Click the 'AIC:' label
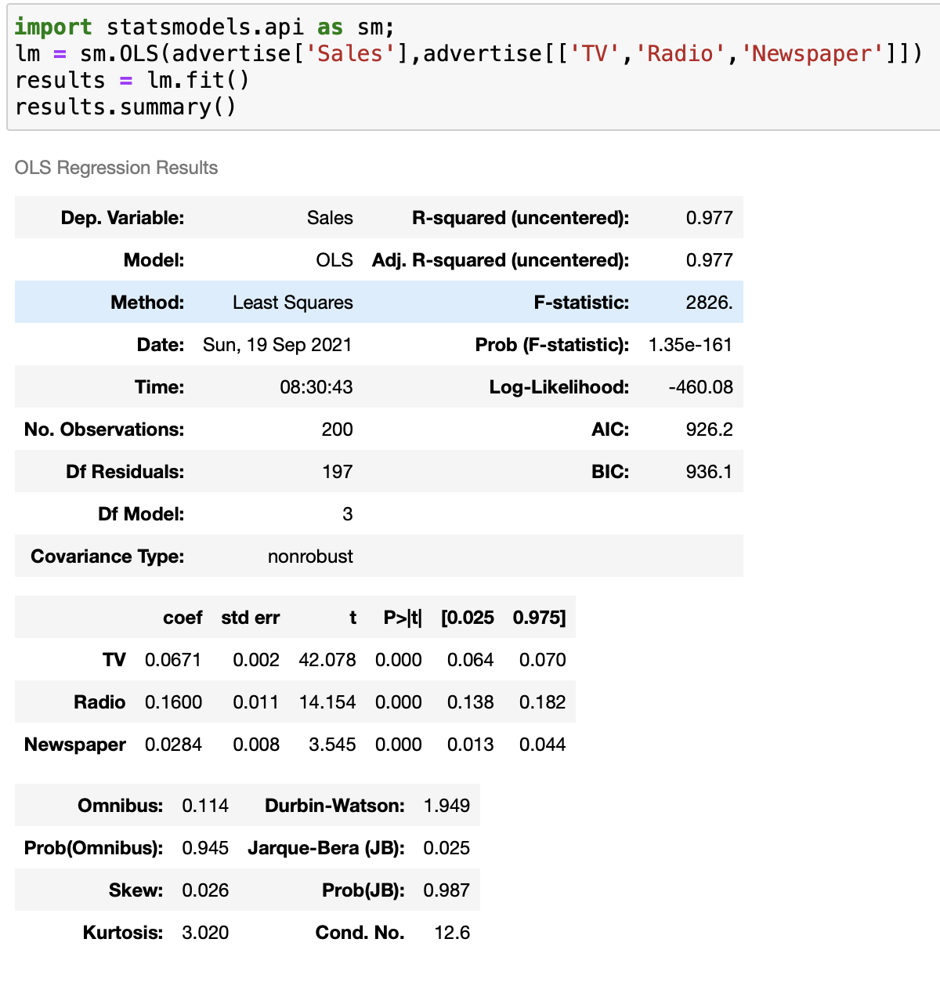Image resolution: width=940 pixels, height=986 pixels. [x=610, y=430]
